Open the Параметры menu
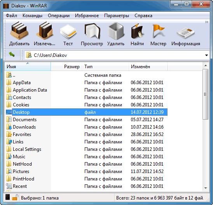The height and width of the screenshot is (205, 213). coord(117,16)
